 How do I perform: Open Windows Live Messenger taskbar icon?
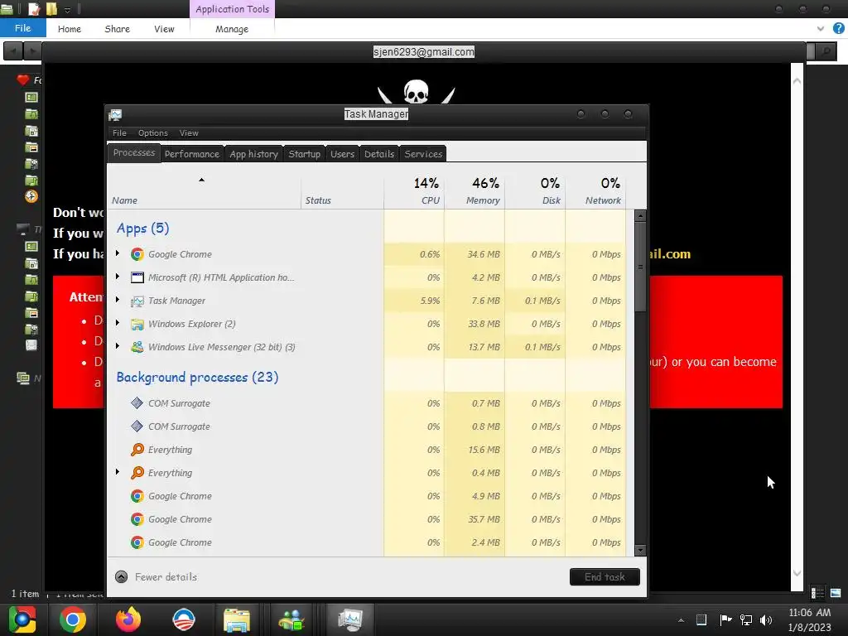[292, 619]
